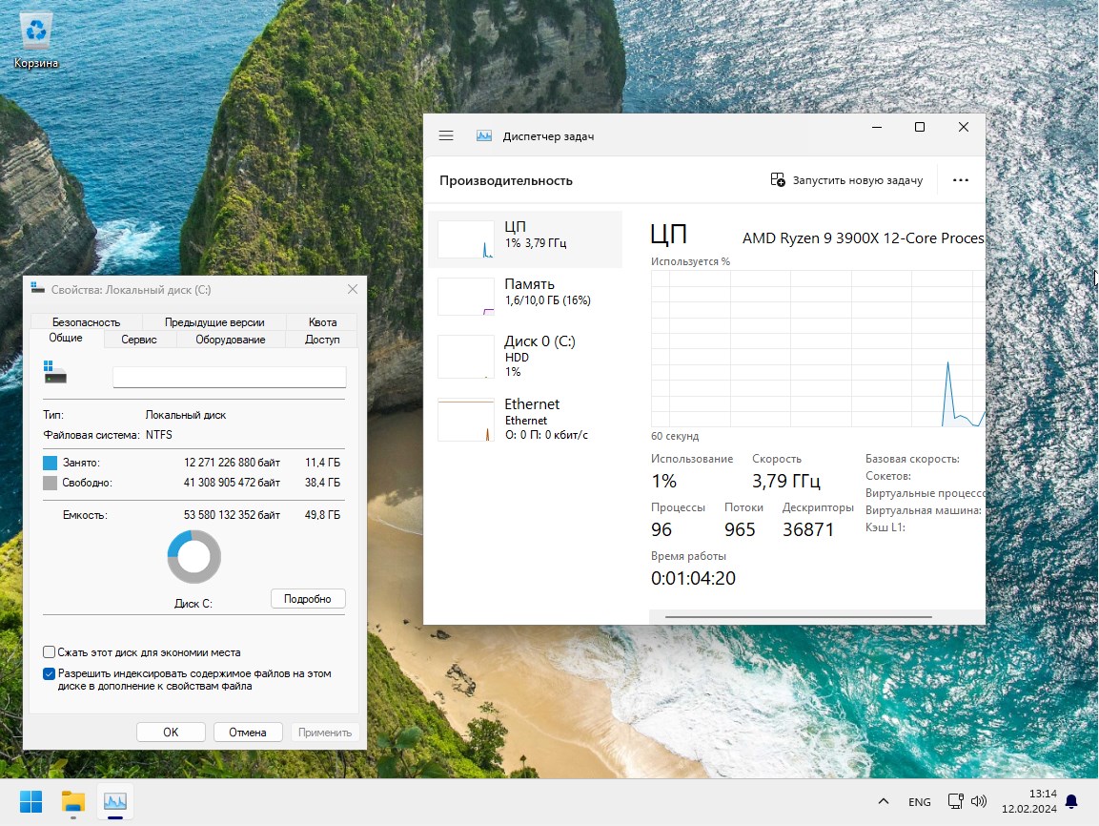Select the Диск 0 (C:) performance item
Screen dimensions: 1099x826
tap(525, 356)
